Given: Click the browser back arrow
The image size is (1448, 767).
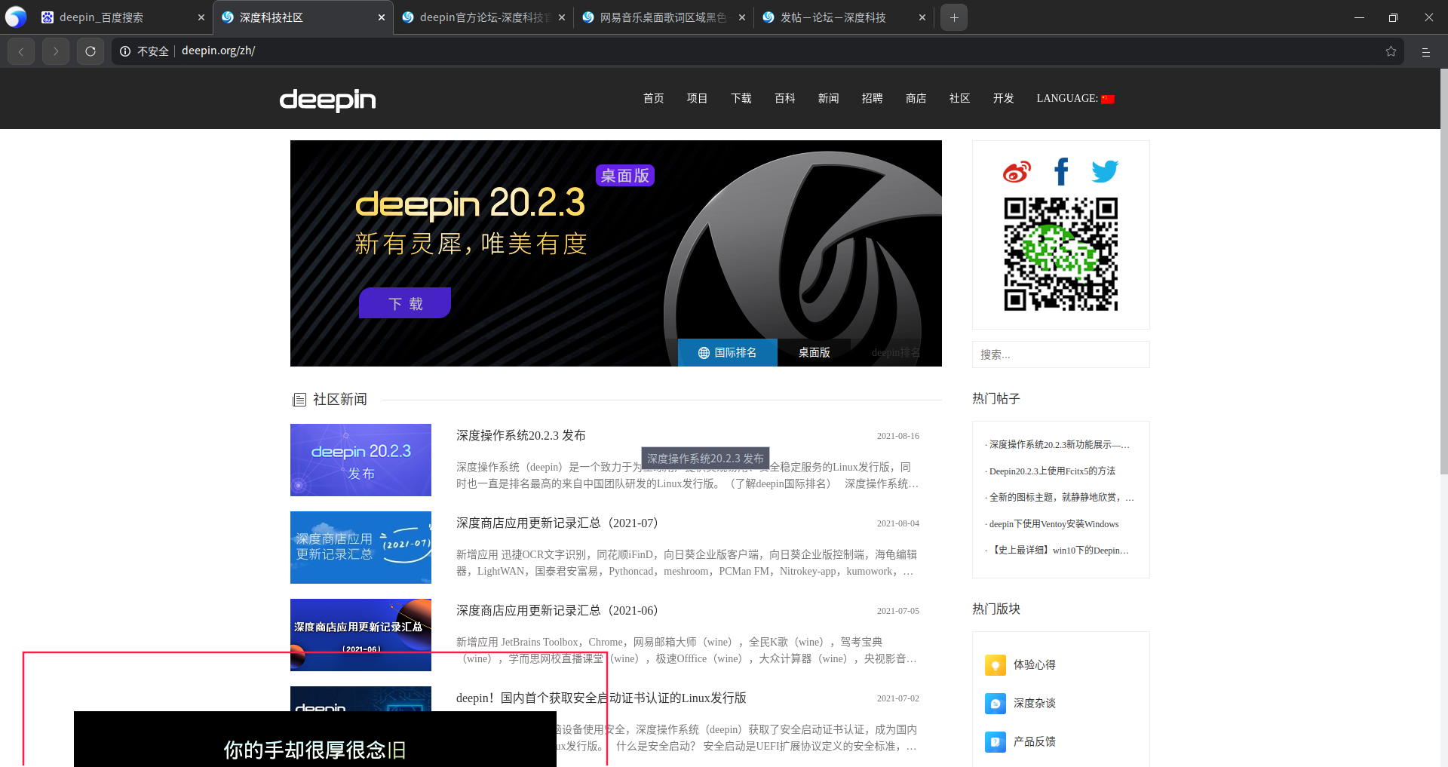Looking at the screenshot, I should [21, 51].
